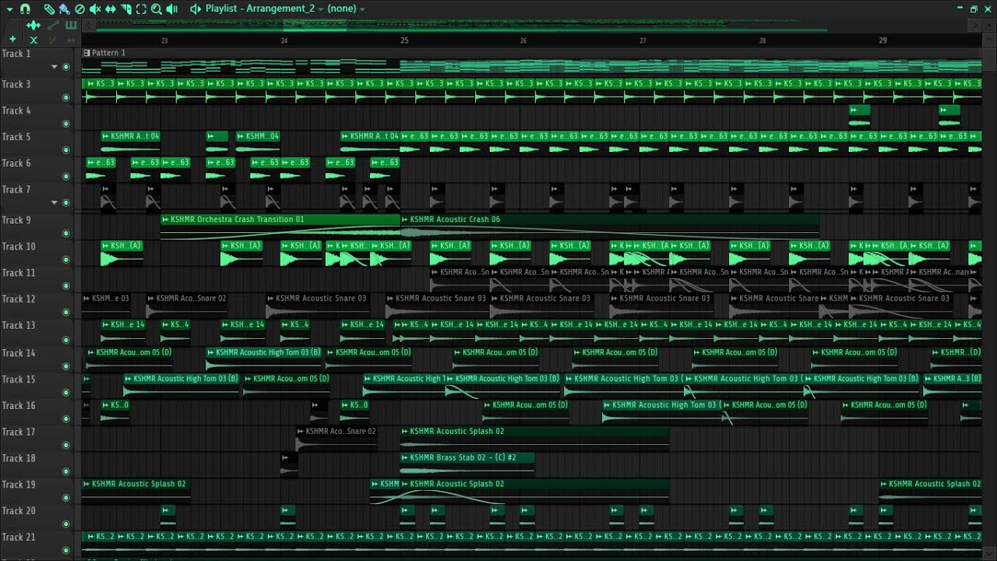Jump to bar 27 on timeline
Viewport: 997px width, 561px height.
(x=643, y=41)
